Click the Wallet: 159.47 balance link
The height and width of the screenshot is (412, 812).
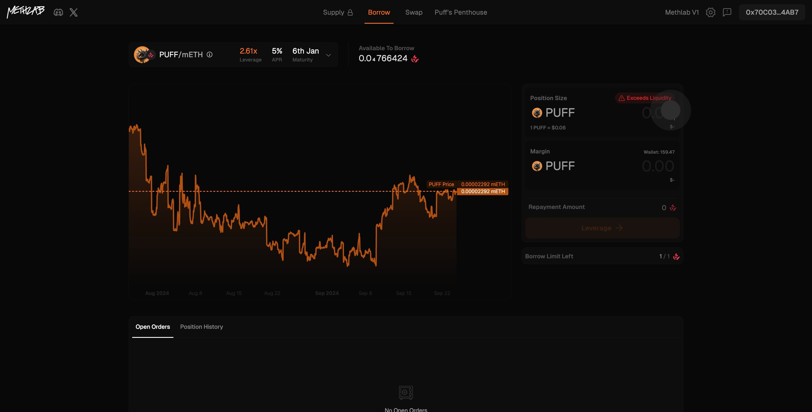coord(659,152)
